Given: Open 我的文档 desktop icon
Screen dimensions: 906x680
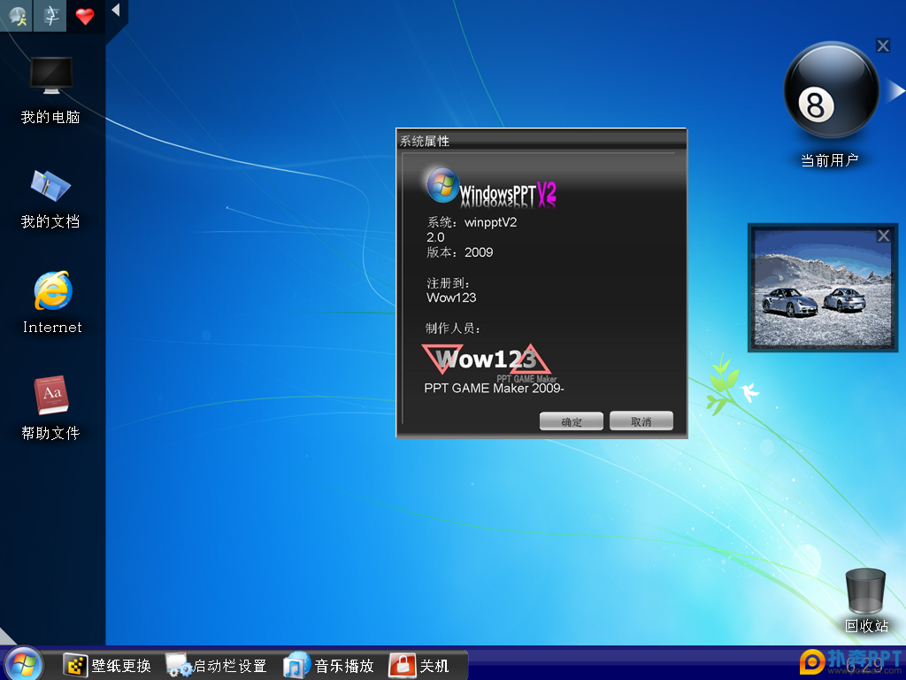Looking at the screenshot, I should 50,186.
